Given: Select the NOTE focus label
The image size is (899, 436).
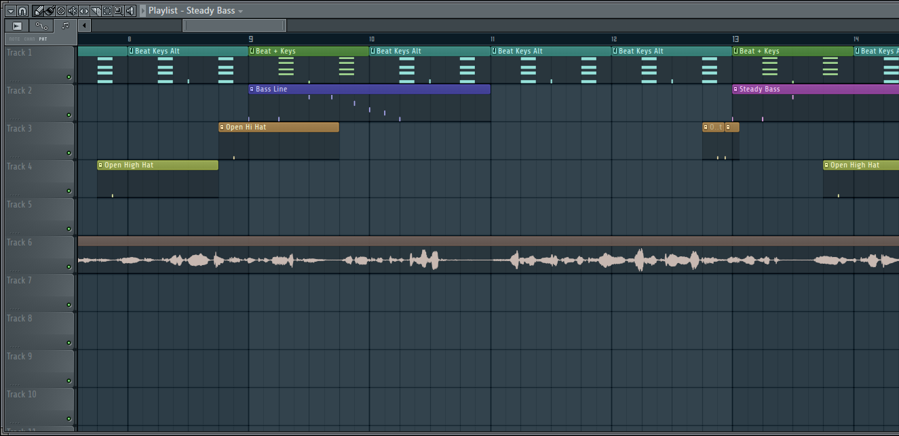Looking at the screenshot, I should pos(14,39).
